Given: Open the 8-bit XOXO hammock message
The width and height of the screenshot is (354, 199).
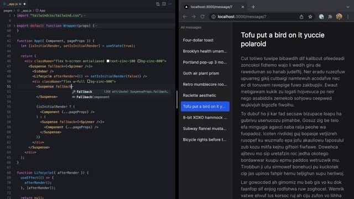Looking at the screenshot, I should (205, 118).
